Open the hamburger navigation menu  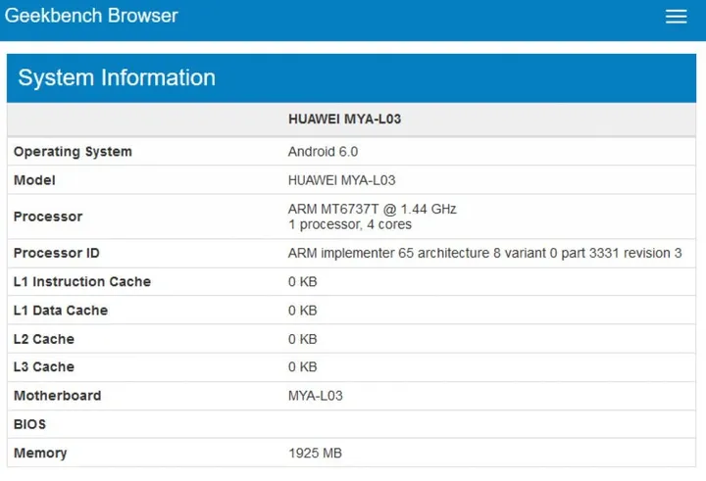click(x=676, y=17)
